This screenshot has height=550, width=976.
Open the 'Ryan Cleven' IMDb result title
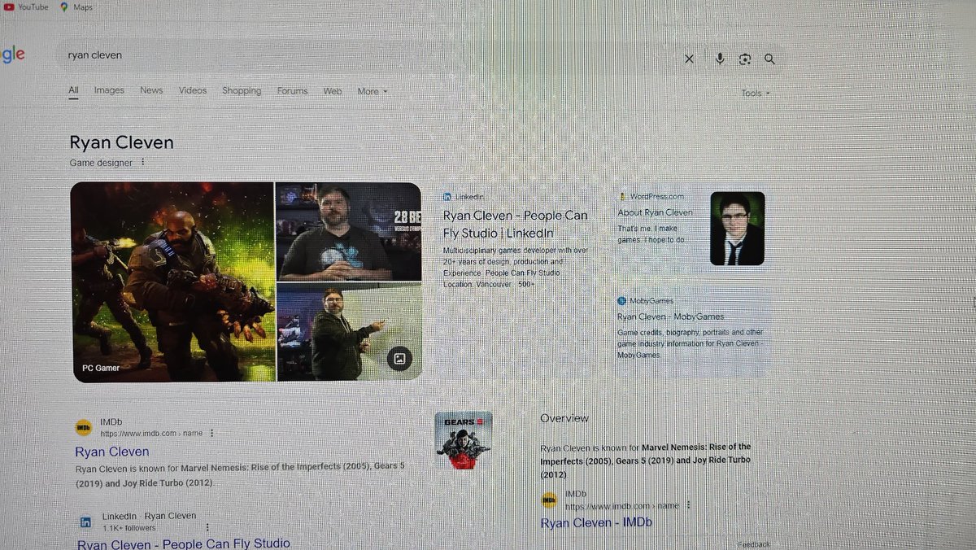coord(112,452)
